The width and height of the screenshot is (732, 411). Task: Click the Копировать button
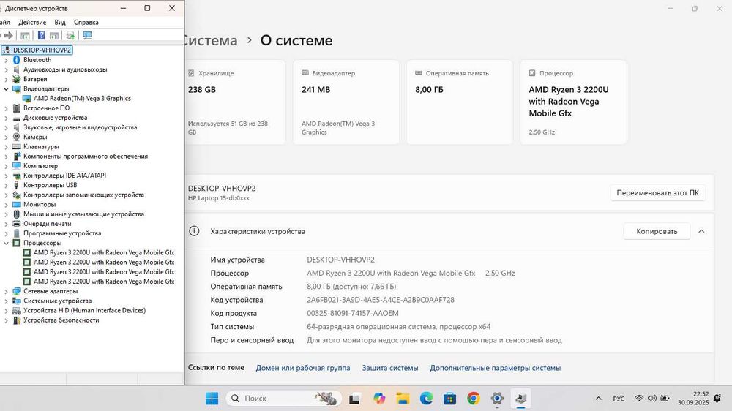pos(657,231)
